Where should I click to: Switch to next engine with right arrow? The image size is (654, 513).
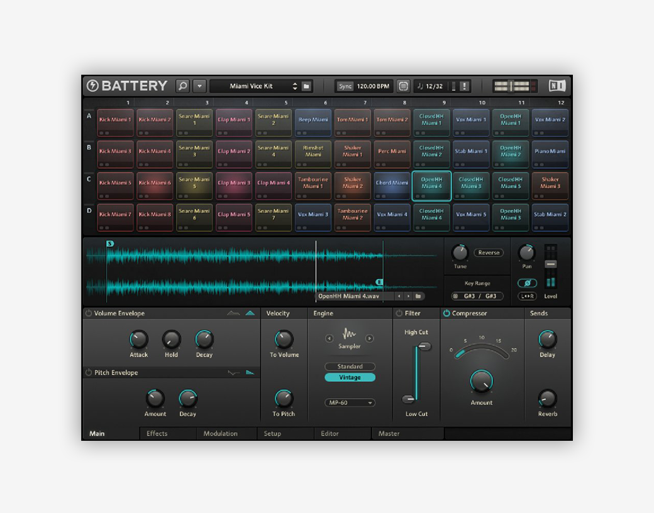(x=370, y=338)
